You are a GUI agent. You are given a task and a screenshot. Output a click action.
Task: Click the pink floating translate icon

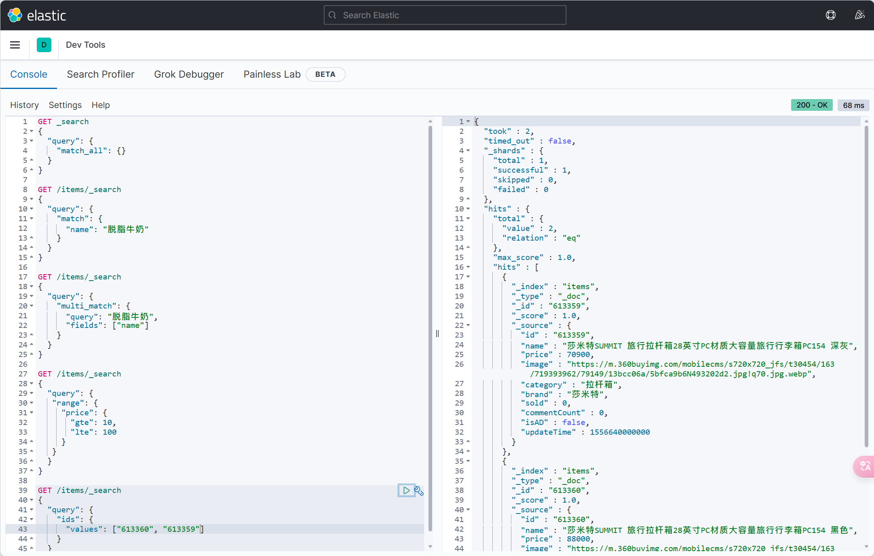point(865,466)
